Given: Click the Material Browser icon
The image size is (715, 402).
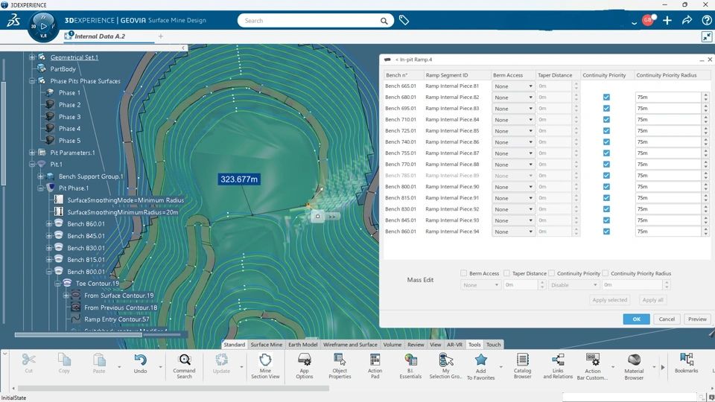Looking at the screenshot, I should [634, 363].
